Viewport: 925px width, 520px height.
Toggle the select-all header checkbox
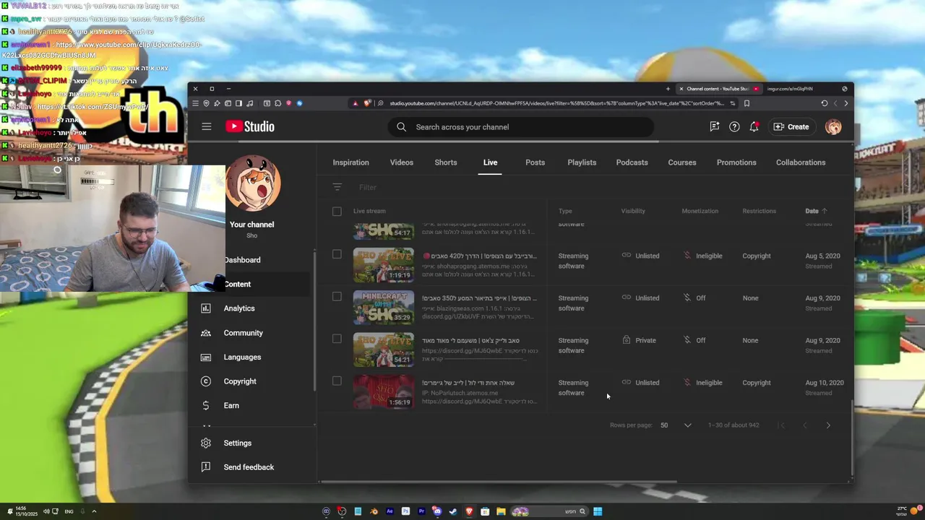click(x=337, y=211)
